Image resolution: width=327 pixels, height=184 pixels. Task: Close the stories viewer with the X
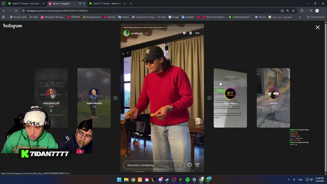pyautogui.click(x=318, y=27)
